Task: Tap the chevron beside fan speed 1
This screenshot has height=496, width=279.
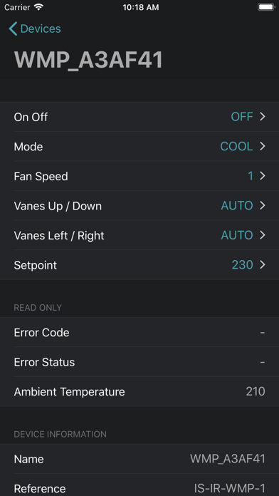Action: [263, 176]
